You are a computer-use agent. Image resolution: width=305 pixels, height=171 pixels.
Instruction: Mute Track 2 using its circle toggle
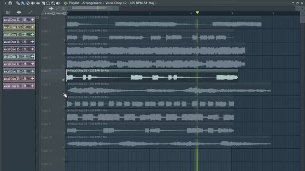tap(63, 40)
